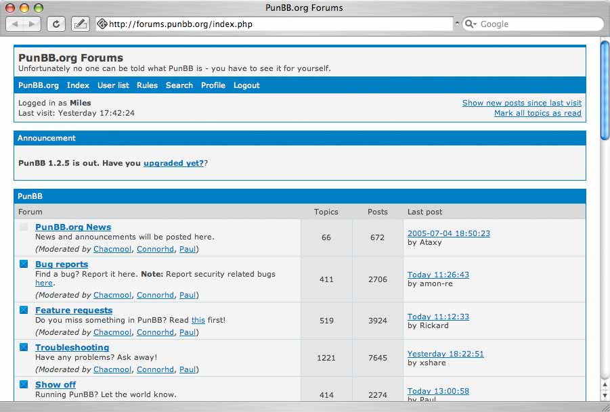Screen dimensions: 610x412
Task: Open the Google search magnifier dropdown
Action: [x=471, y=24]
